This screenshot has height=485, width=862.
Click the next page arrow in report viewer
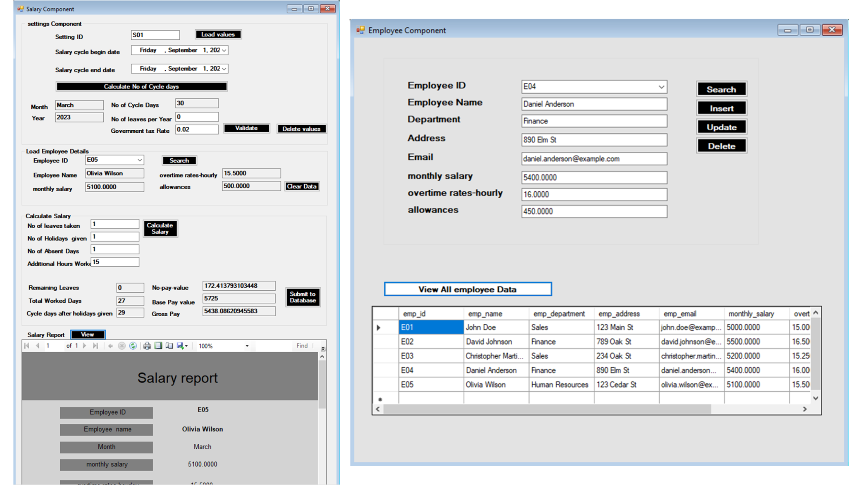point(85,346)
